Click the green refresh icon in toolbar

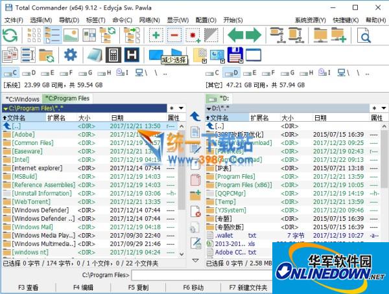[x=10, y=36]
